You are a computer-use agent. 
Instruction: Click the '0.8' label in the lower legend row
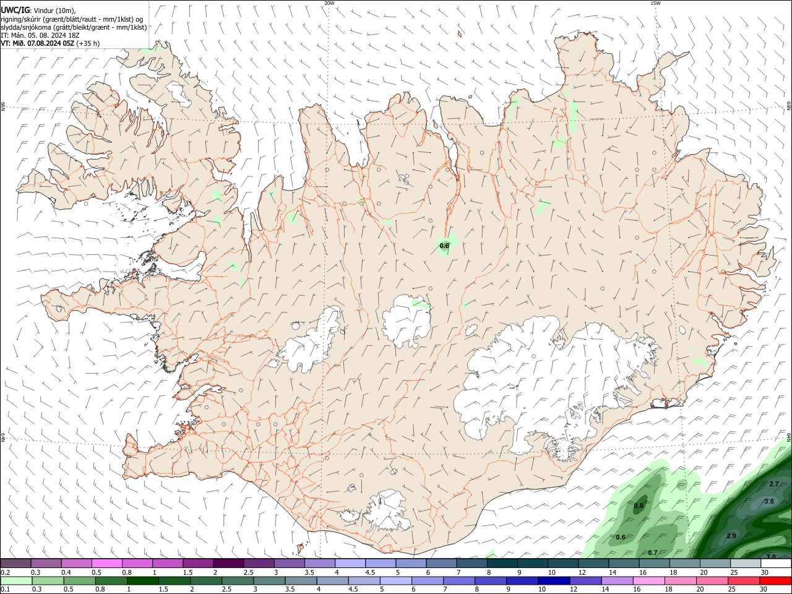[100, 590]
